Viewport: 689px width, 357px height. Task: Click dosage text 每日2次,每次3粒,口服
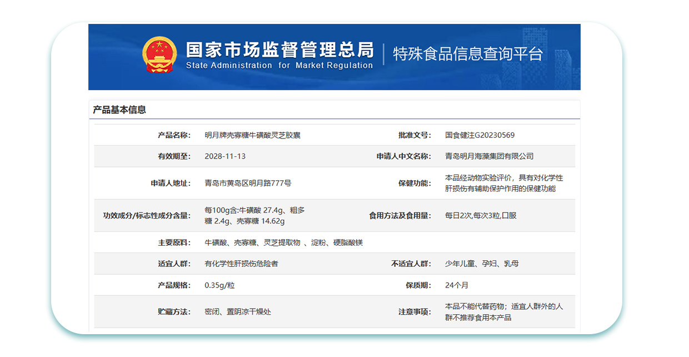coord(481,215)
